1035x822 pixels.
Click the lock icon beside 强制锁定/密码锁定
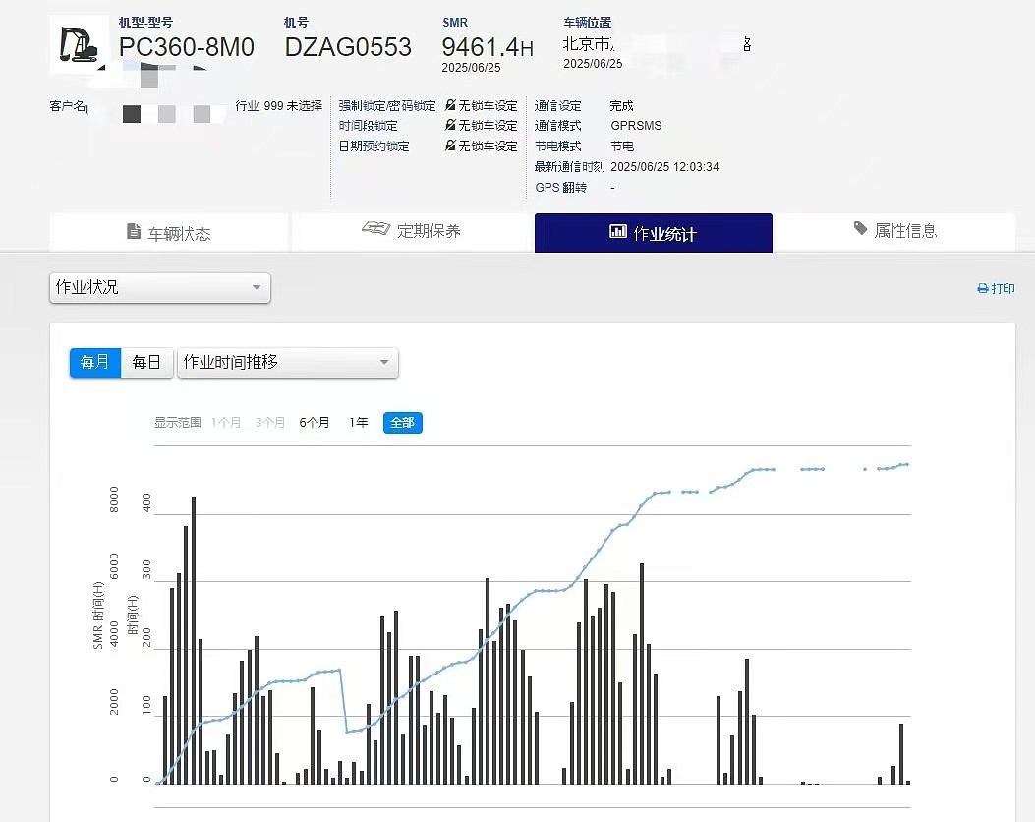point(450,105)
